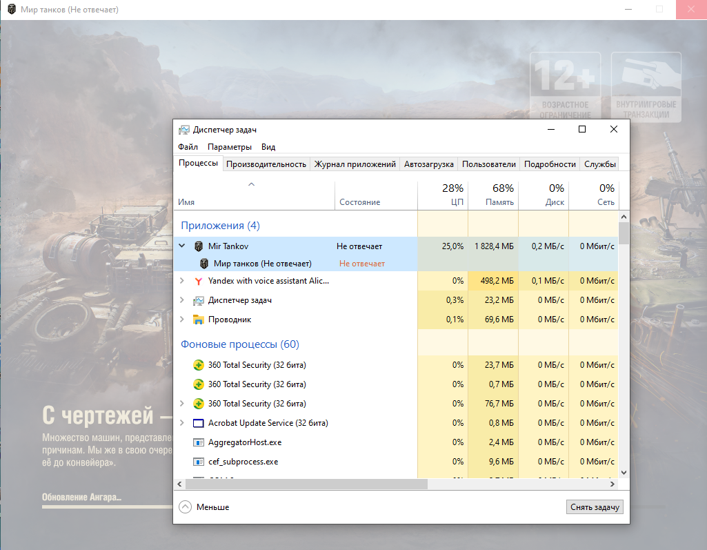Open the Автозагрузка tab

pyautogui.click(x=429, y=164)
